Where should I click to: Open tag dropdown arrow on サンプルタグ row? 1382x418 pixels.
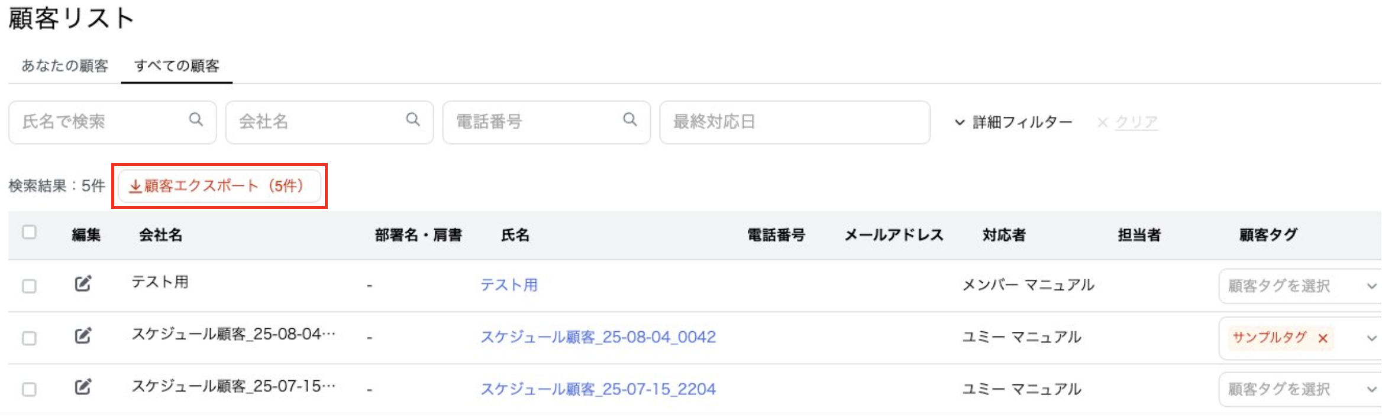[1371, 338]
